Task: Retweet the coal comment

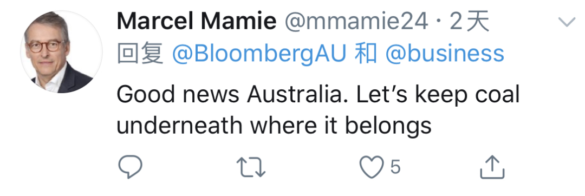Action: click(x=251, y=167)
